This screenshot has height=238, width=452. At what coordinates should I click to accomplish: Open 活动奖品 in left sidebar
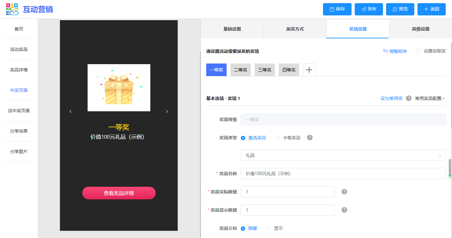coord(19,49)
